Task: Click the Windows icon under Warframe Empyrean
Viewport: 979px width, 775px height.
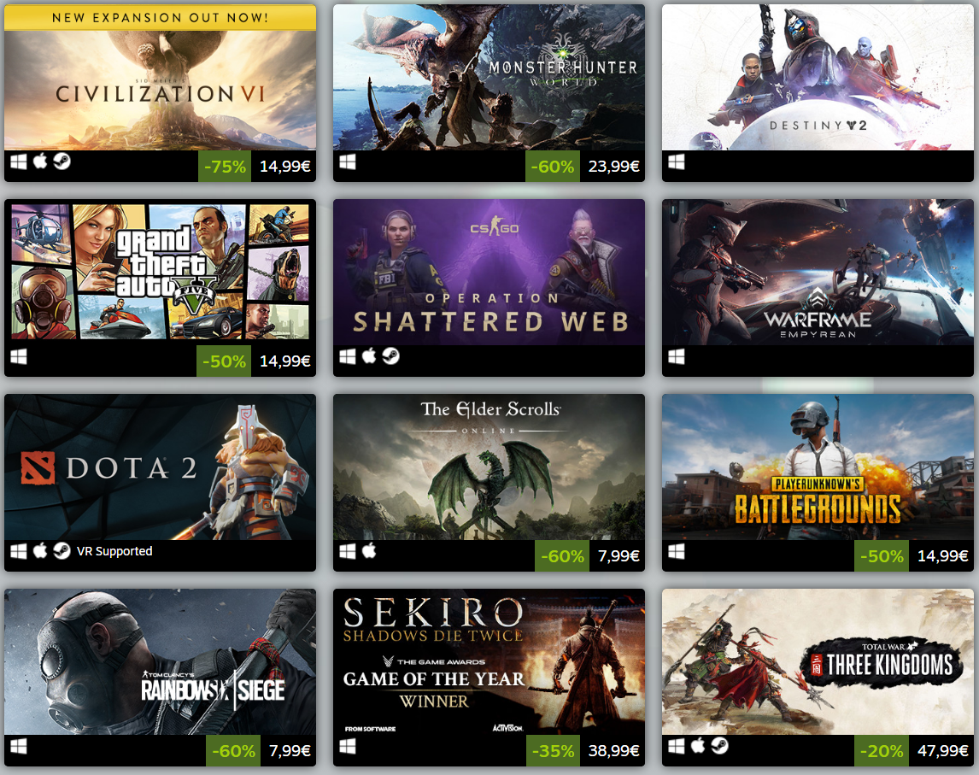Action: click(x=677, y=357)
